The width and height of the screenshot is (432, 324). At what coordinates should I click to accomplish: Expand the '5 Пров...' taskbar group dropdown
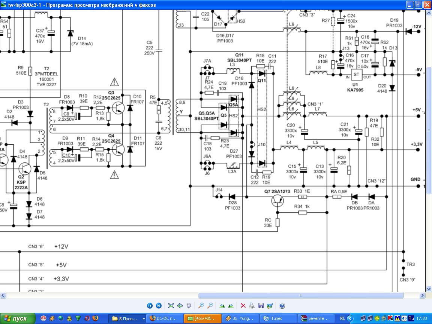point(144,318)
